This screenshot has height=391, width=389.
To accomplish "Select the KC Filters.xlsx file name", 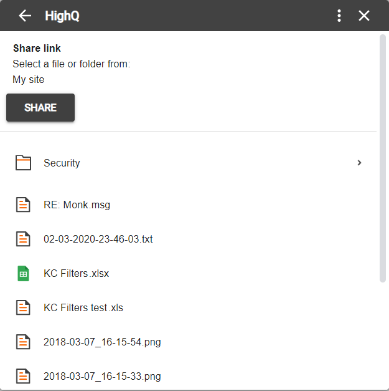I will pos(76,273).
